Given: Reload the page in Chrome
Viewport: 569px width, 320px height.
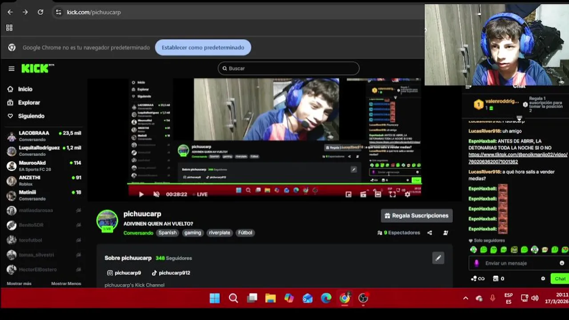Looking at the screenshot, I should pos(40,12).
